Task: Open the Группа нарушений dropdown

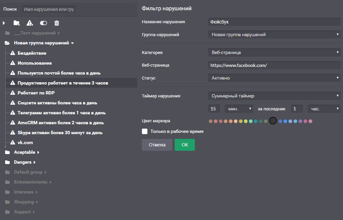Action: coord(274,34)
